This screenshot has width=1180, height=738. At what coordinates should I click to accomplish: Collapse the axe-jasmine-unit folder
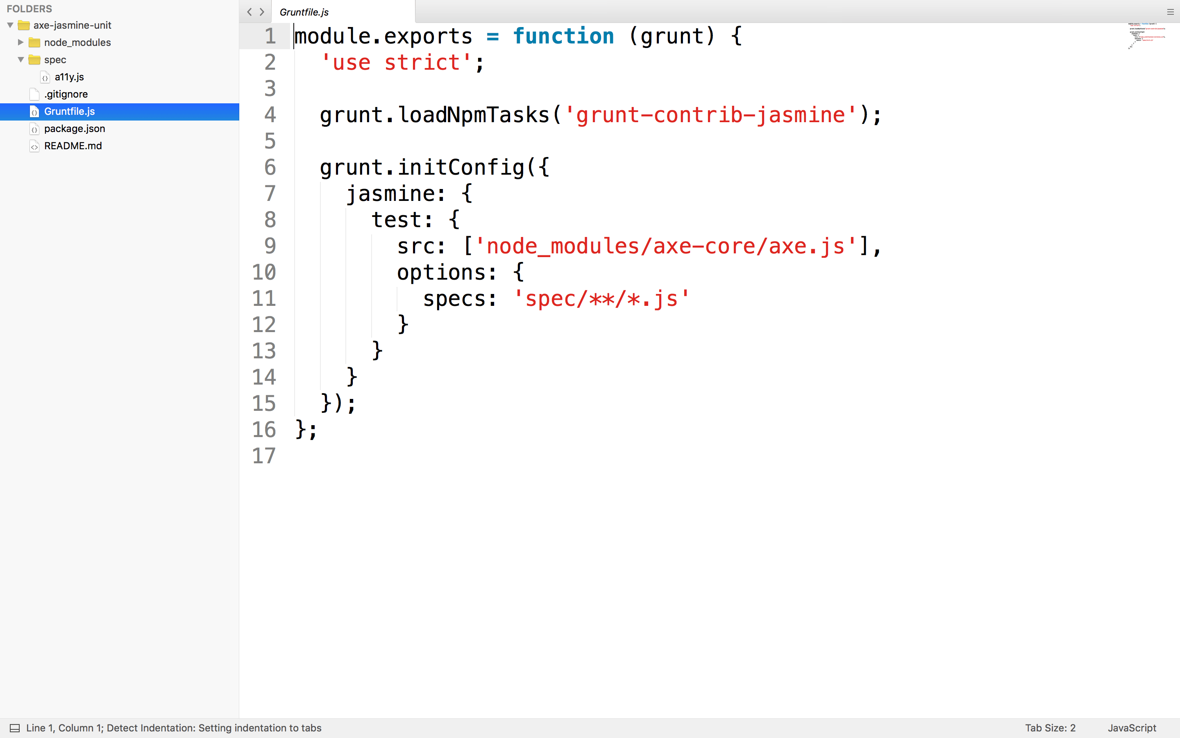(x=9, y=25)
